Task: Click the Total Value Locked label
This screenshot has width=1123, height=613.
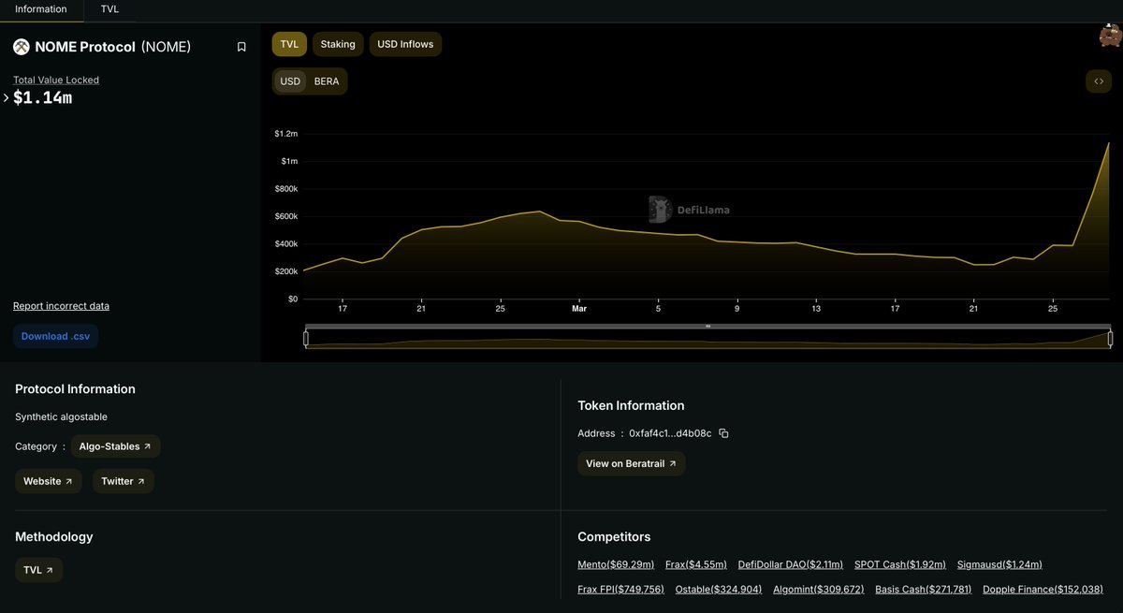Action: point(56,80)
